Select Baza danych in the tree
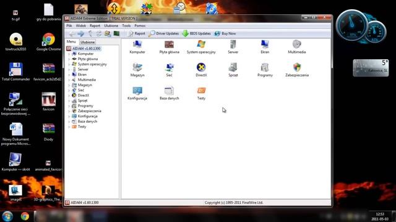Image resolution: width=396 pixels, height=222 pixels. click(87, 121)
